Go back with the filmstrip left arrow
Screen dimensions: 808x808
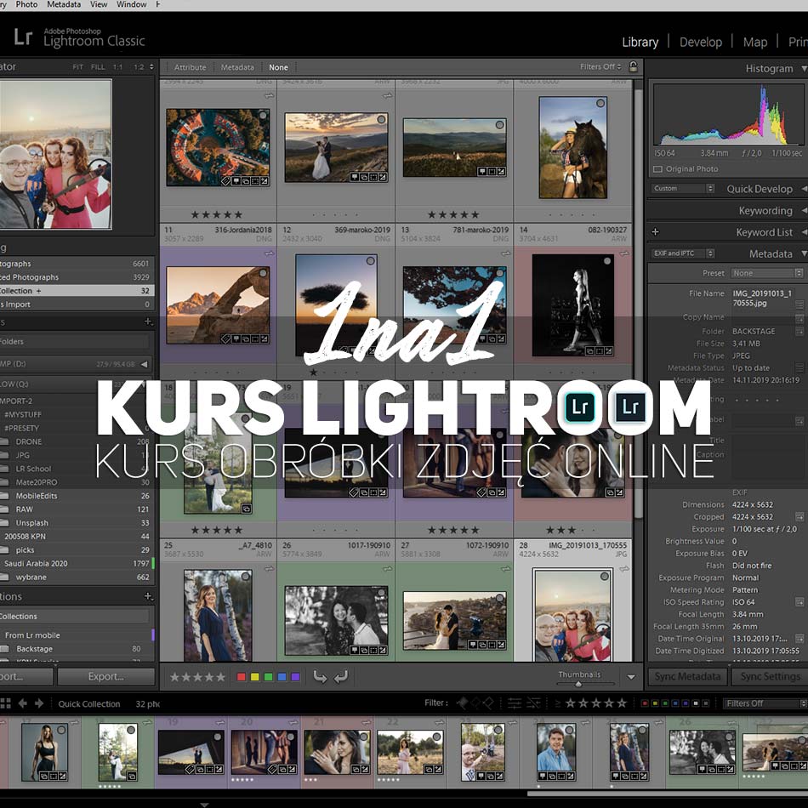23,703
